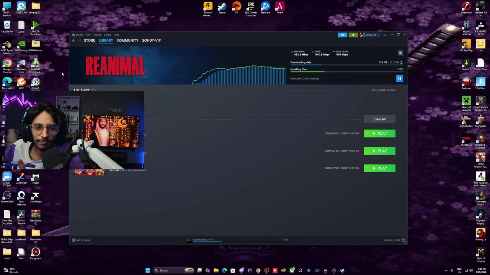Select the Google Chrome desktop icon

click(7, 66)
